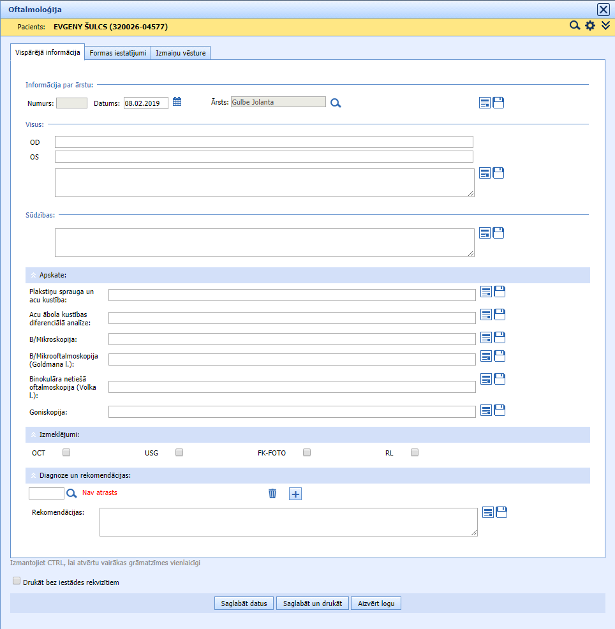Check Drukāt bez iestādes rekvizītiem option

click(x=17, y=581)
